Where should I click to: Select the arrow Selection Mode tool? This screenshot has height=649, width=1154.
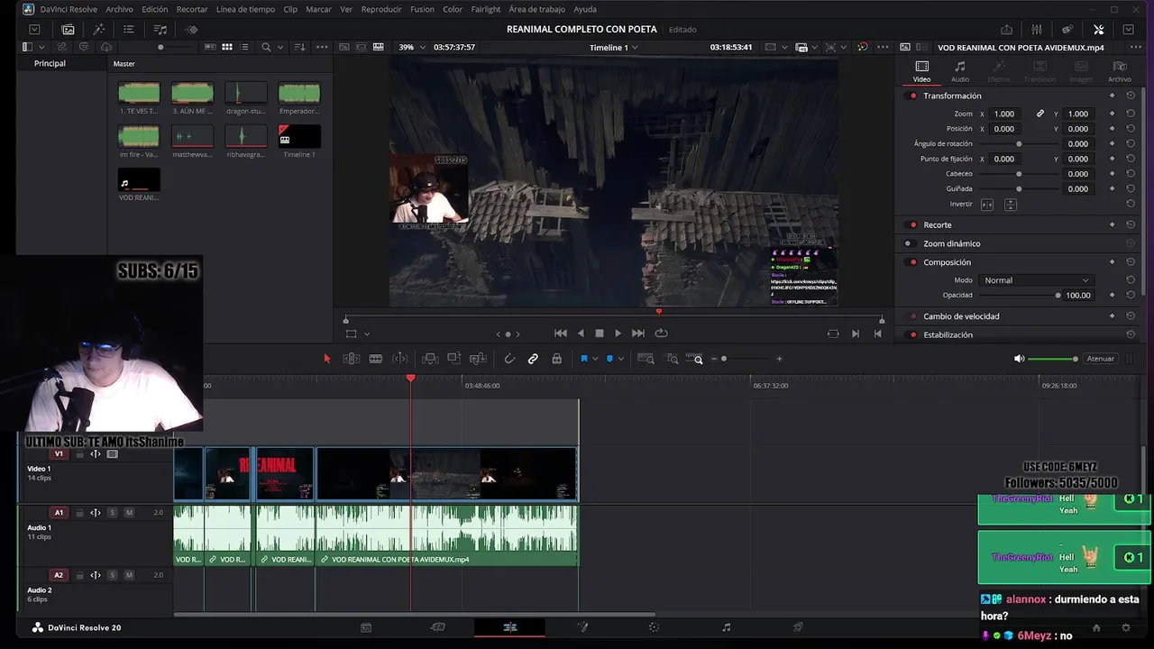pos(327,359)
